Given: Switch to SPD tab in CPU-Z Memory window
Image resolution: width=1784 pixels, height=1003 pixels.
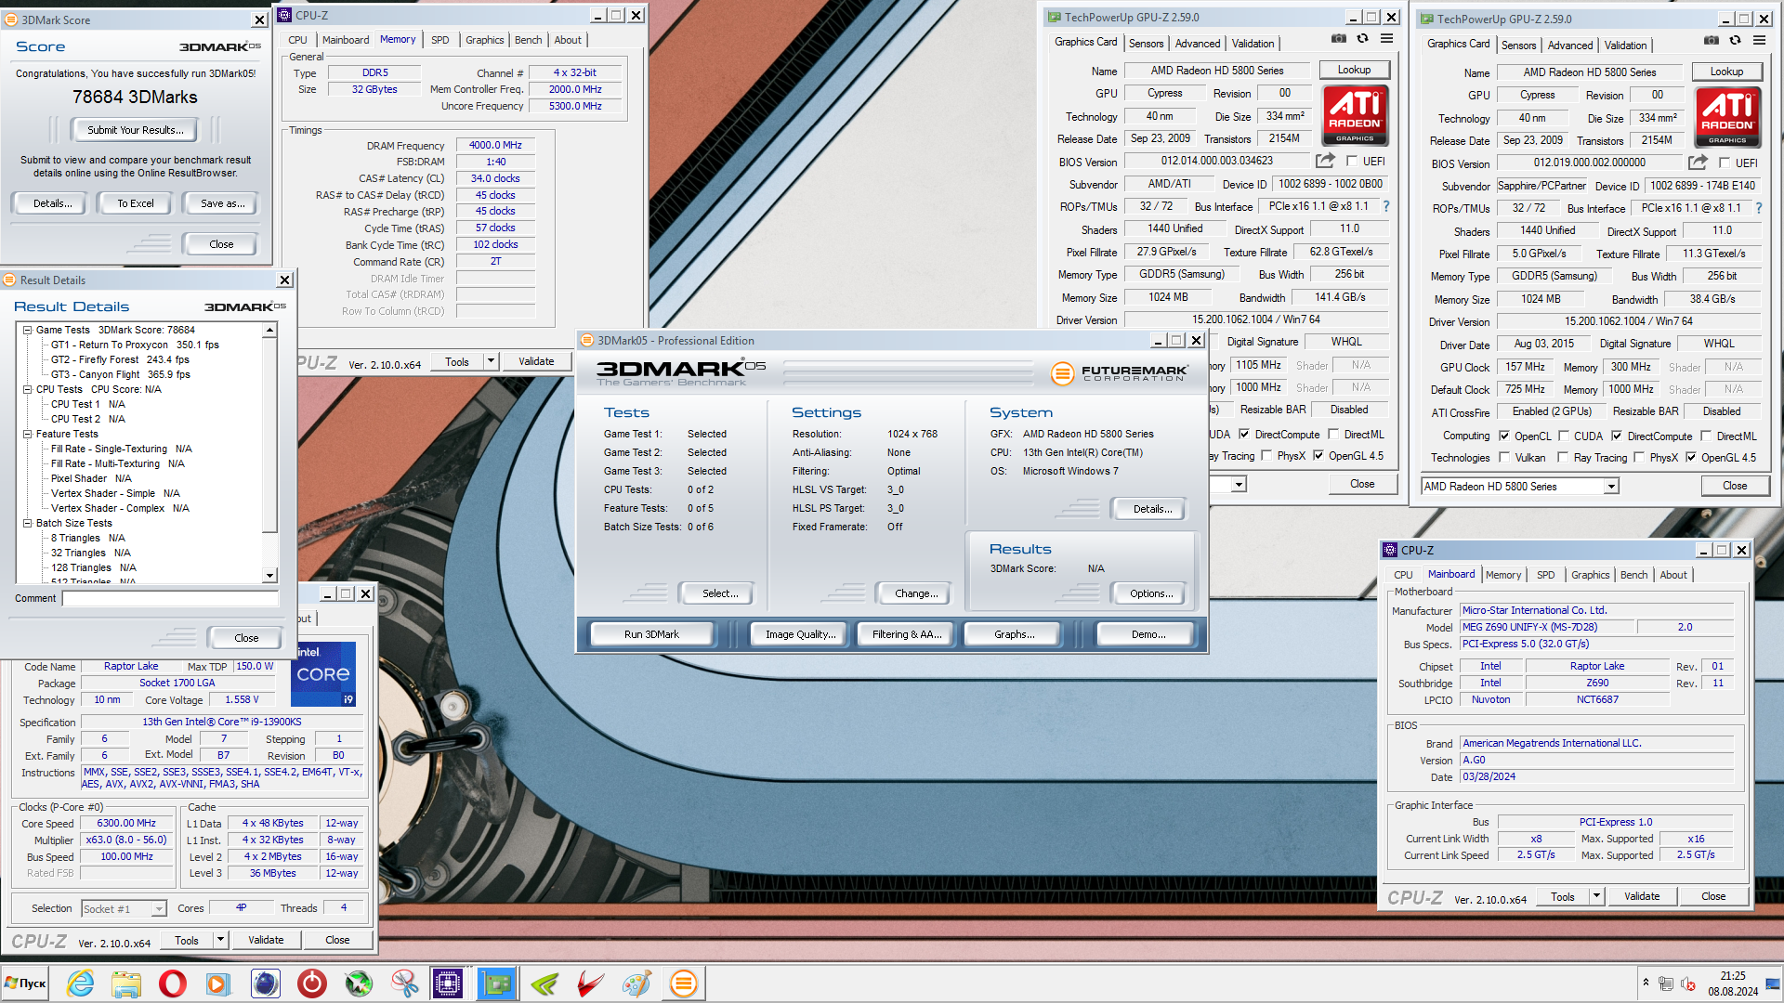Looking at the screenshot, I should coord(439,40).
